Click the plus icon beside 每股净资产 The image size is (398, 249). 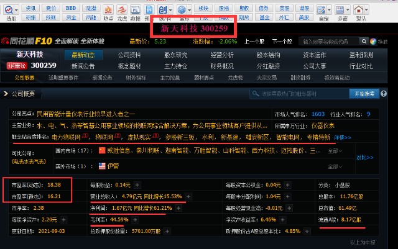(x=63, y=220)
